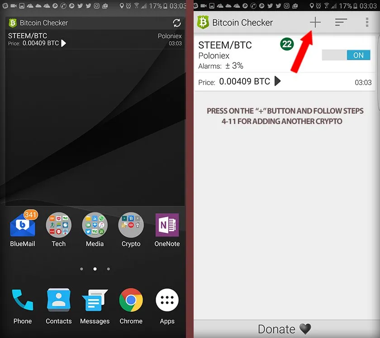Select the middle home screen page dot

point(95,269)
